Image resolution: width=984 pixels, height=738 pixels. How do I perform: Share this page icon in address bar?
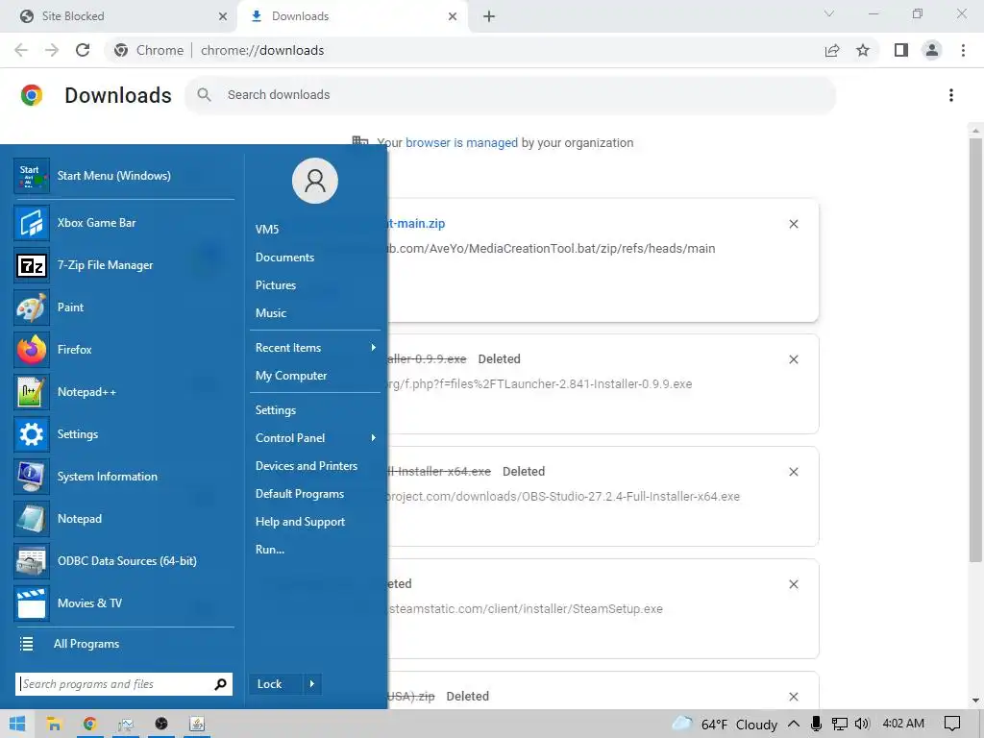coord(832,50)
